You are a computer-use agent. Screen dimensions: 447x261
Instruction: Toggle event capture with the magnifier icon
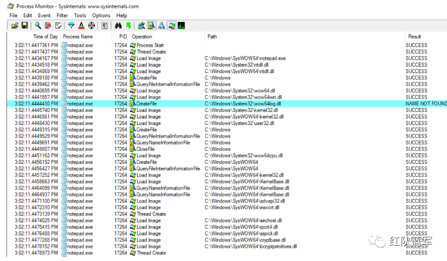[x=37, y=26]
